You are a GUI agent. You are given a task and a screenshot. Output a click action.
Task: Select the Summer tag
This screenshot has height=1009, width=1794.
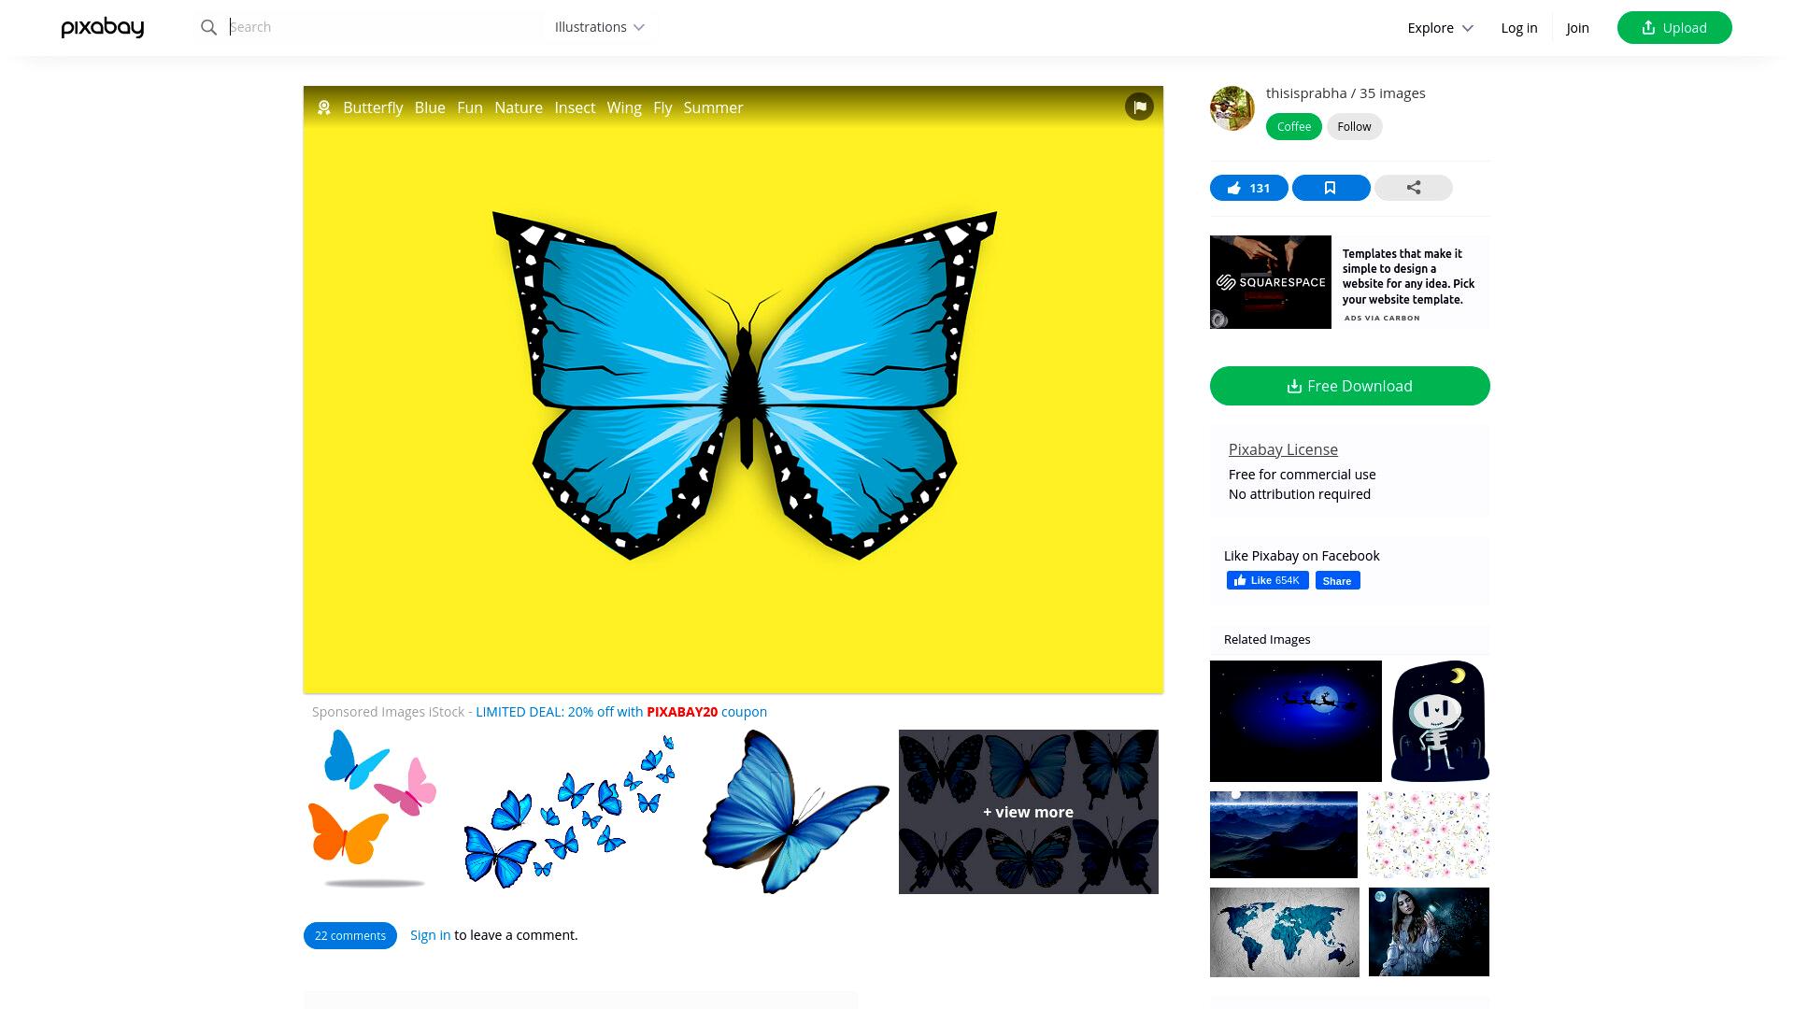(713, 107)
